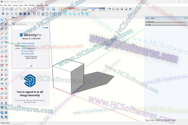Switch to Iso view

pyautogui.click(x=34, y=14)
